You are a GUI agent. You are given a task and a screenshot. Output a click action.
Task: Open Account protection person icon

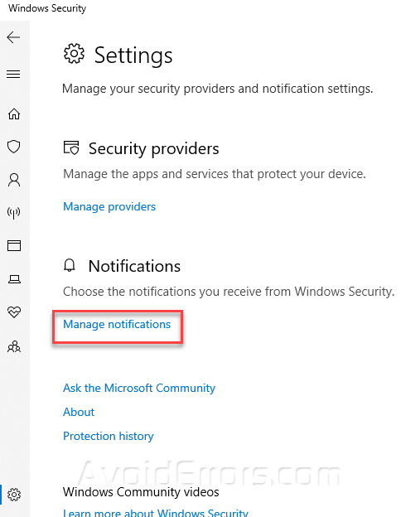click(14, 180)
